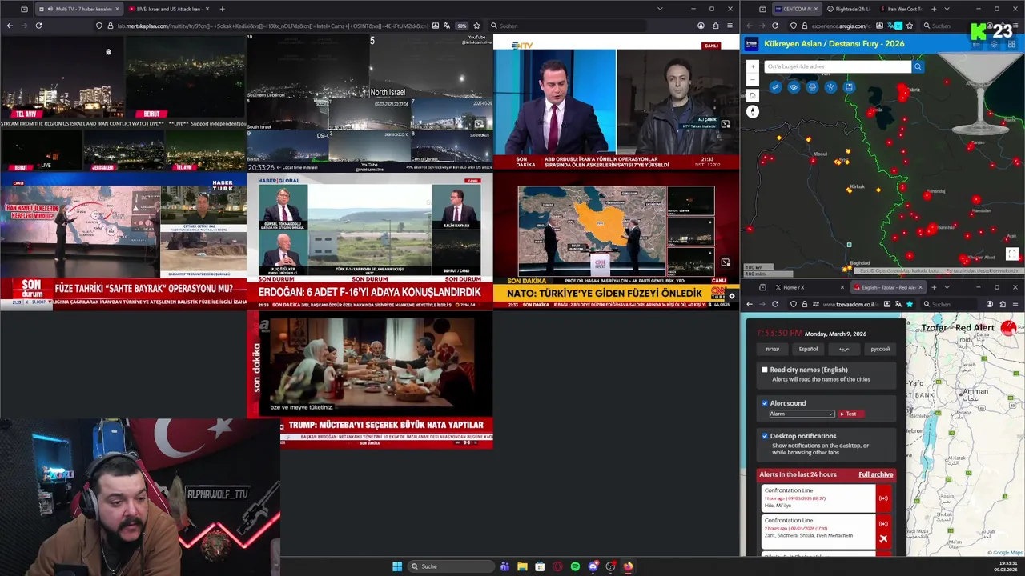
Task: Open Spotify from the taskbar
Action: (575, 566)
